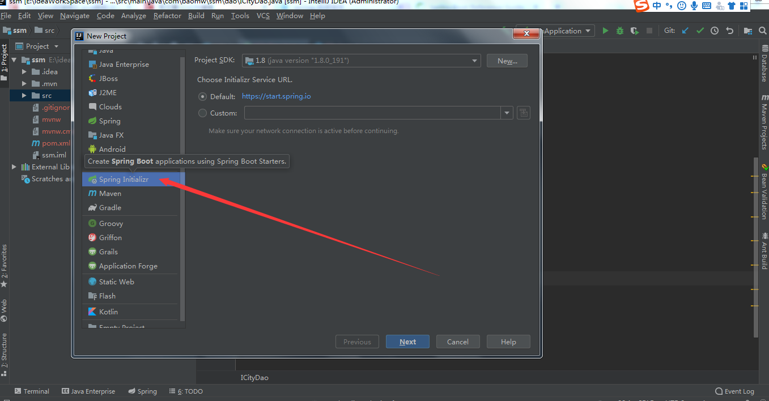Image resolution: width=769 pixels, height=401 pixels.
Task: Open Search Everywhere magnifier icon
Action: tap(762, 31)
